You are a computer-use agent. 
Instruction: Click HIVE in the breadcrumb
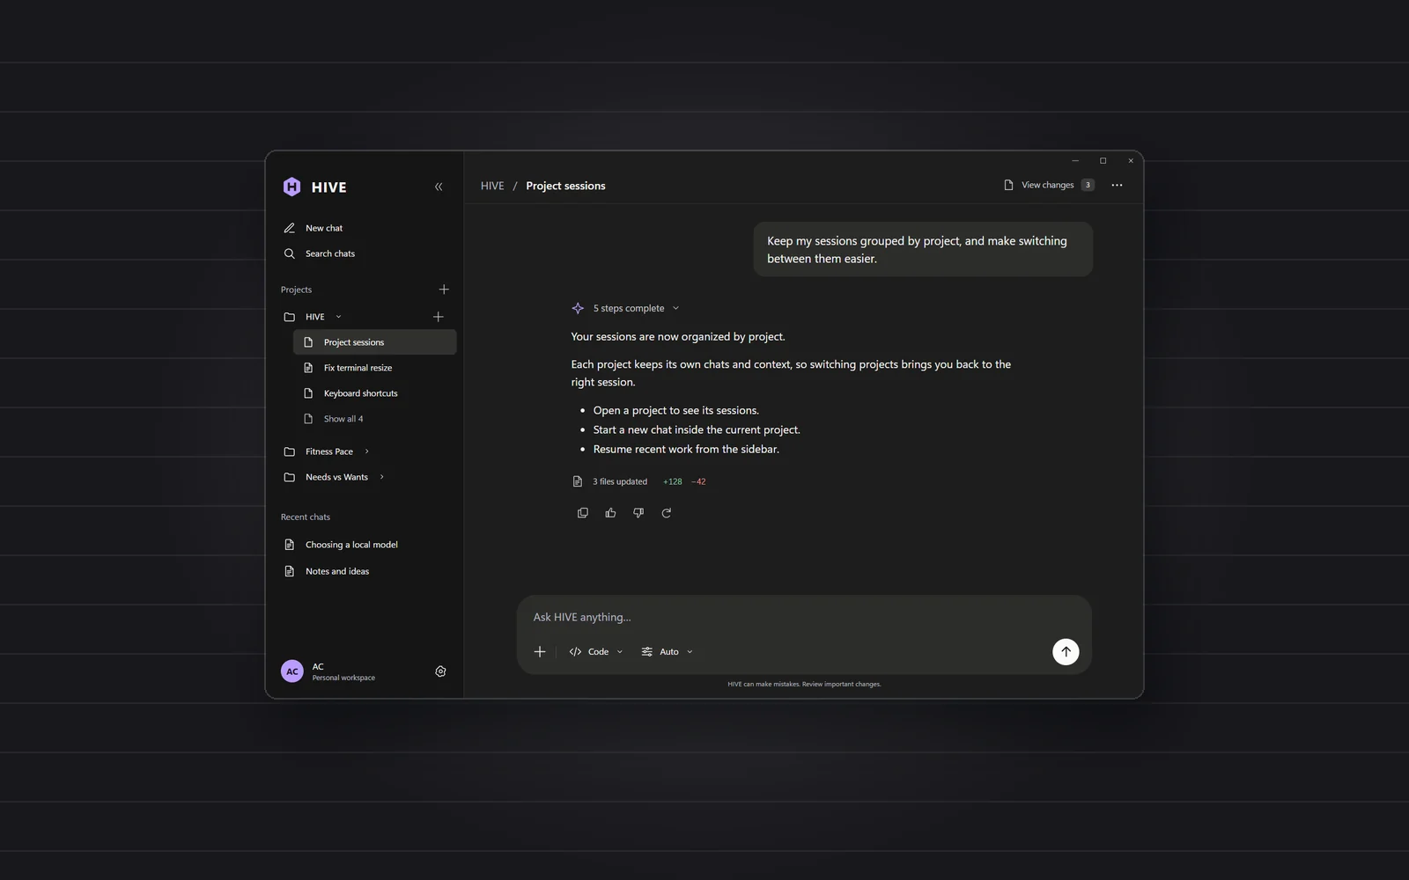(492, 186)
